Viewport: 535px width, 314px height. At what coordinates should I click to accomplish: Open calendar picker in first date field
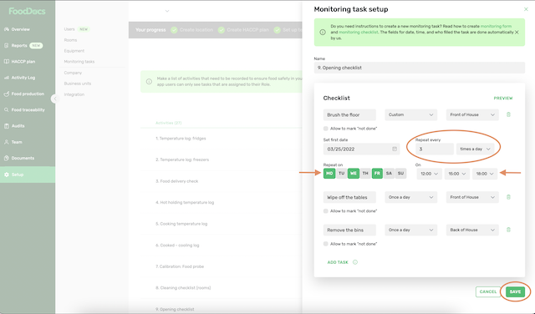[395, 149]
